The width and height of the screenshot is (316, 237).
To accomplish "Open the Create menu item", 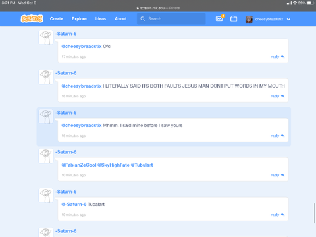I will (x=57, y=19).
